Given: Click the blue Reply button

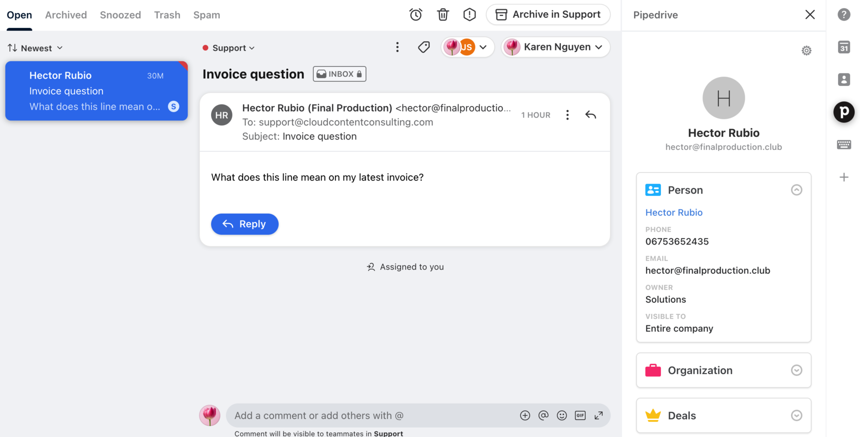Looking at the screenshot, I should coord(244,224).
